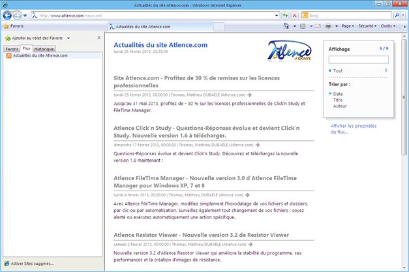Expand Ajouter au volet des Favoris dropdown arrow
This screenshot has height=272, width=409.
point(68,38)
